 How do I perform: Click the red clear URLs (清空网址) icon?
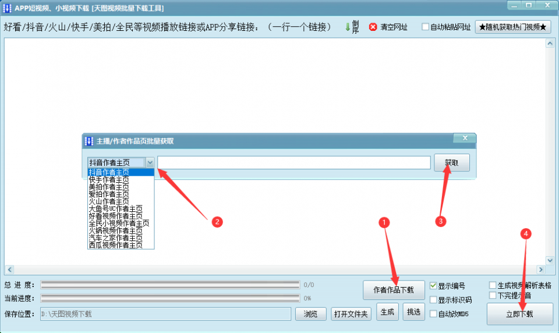click(373, 27)
